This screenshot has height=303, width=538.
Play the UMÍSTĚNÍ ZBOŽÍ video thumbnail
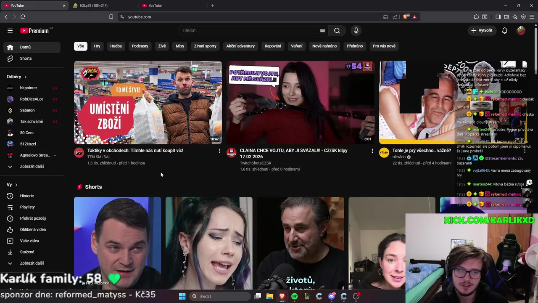click(x=148, y=103)
